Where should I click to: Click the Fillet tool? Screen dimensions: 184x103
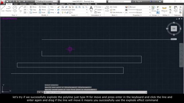(x=51, y=10)
